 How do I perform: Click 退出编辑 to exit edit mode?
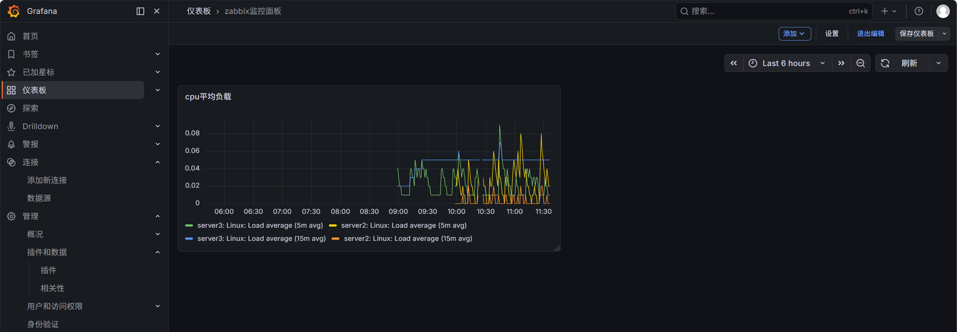(x=870, y=33)
